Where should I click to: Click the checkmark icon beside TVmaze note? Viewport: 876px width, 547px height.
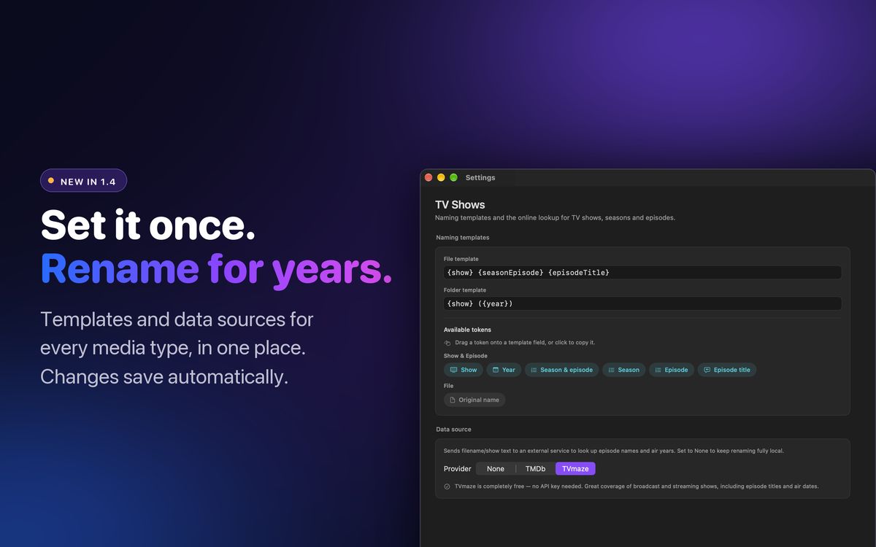click(447, 486)
